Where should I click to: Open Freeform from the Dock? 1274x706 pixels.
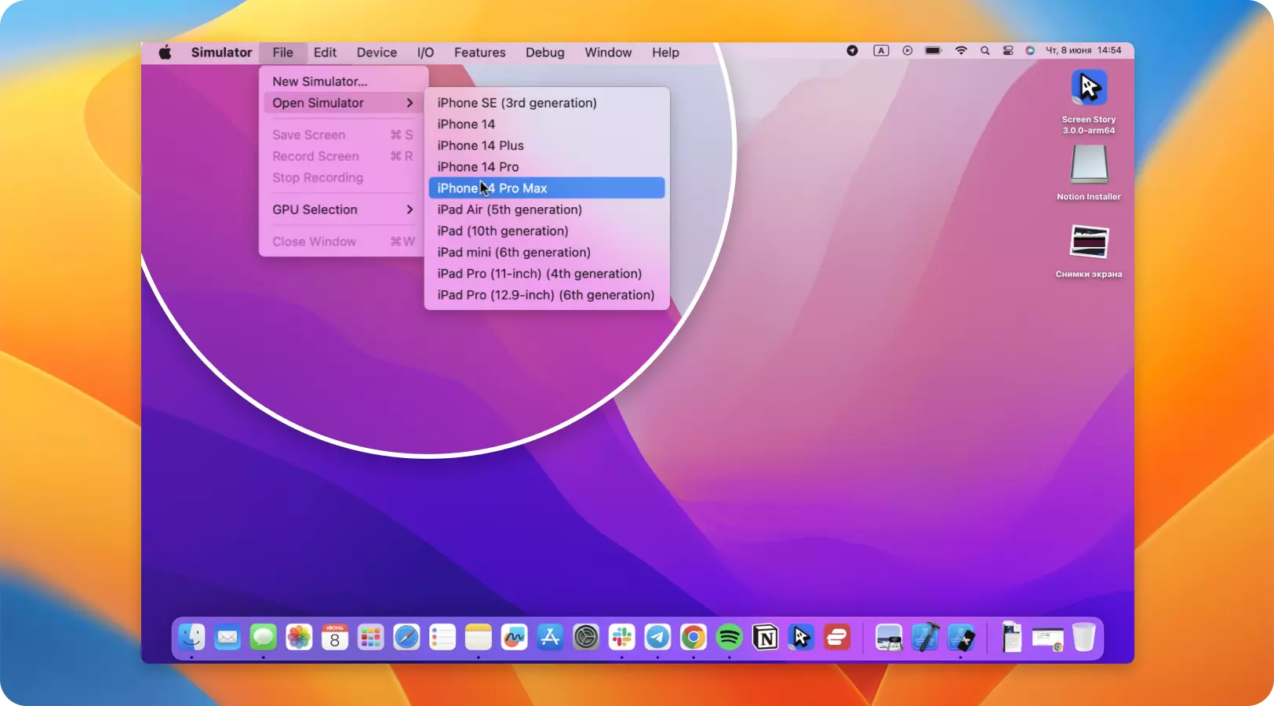pos(514,637)
